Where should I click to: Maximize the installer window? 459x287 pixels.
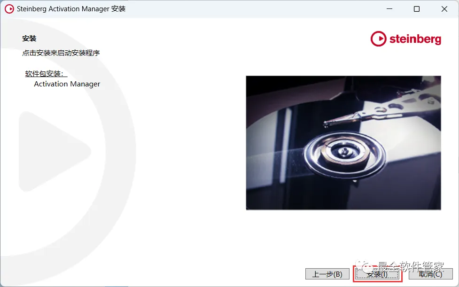417,9
